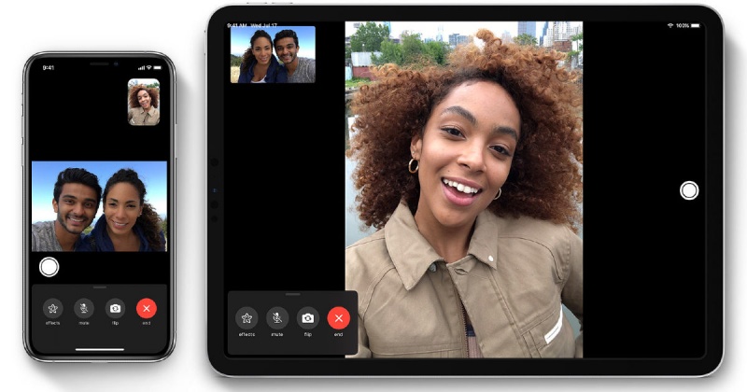Select the couple's preview thumbnail on the iPad
Image resolution: width=747 pixels, height=392 pixels.
[273, 55]
